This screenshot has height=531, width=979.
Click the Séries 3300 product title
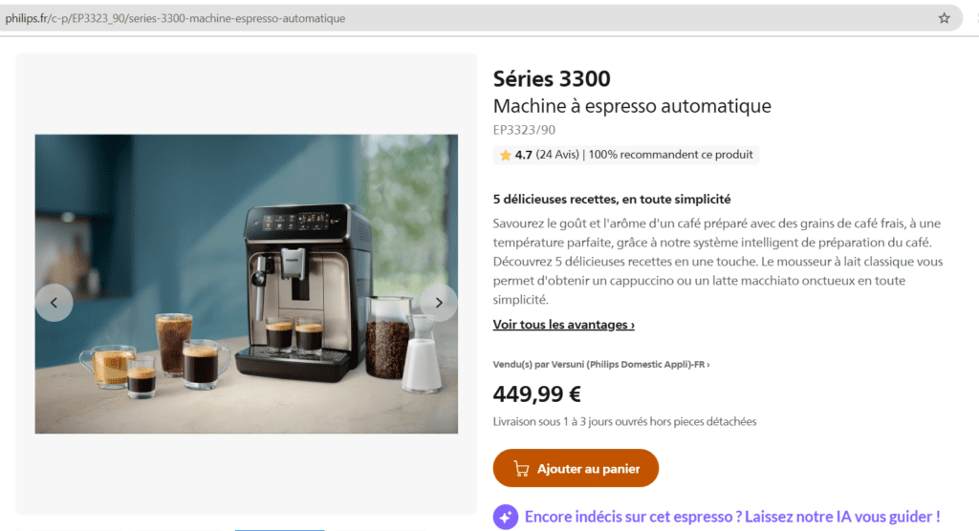pos(552,78)
